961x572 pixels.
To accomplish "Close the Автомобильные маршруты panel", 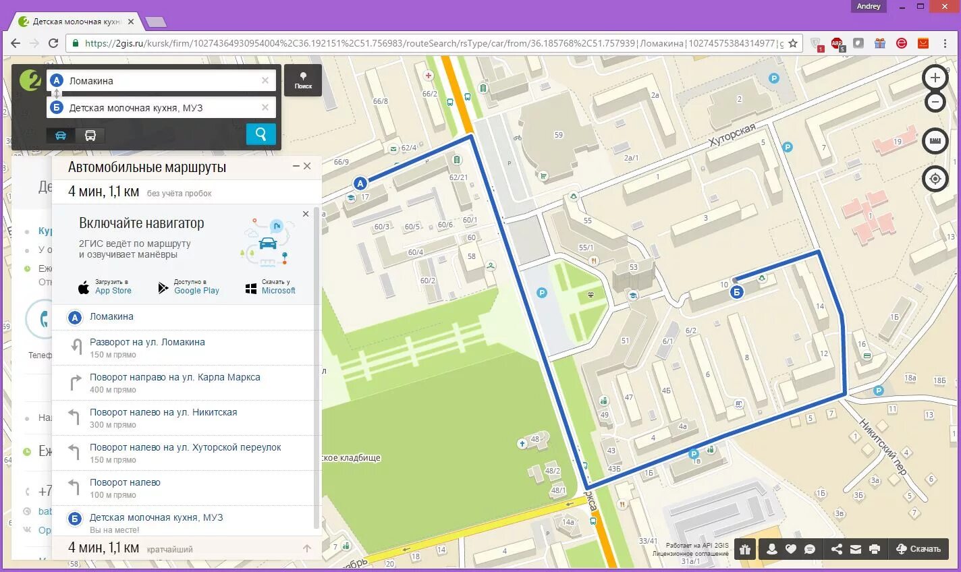I will [307, 166].
